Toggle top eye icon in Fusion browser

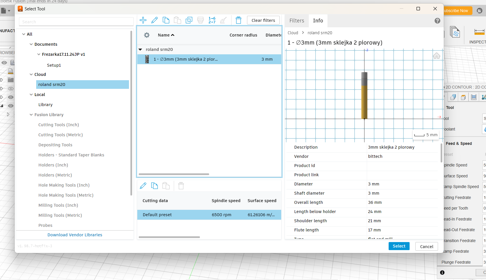(x=4, y=62)
